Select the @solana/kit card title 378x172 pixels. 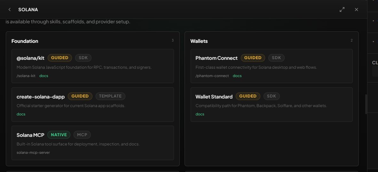[30, 58]
